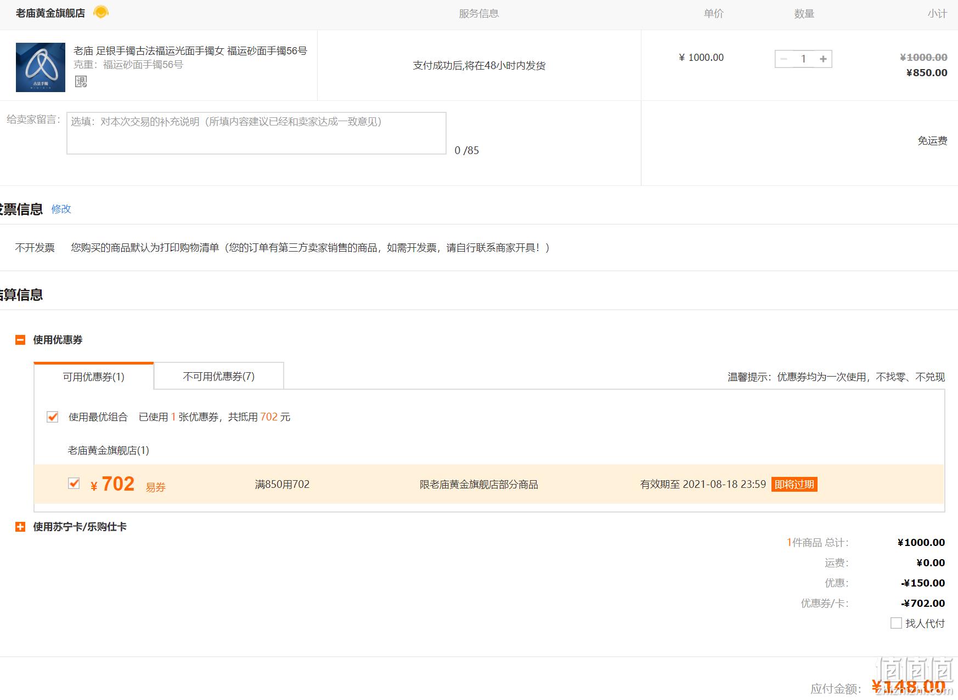Click the 有效期至 2021-08-18 23:59 expiry text
958x700 pixels.
(x=703, y=485)
